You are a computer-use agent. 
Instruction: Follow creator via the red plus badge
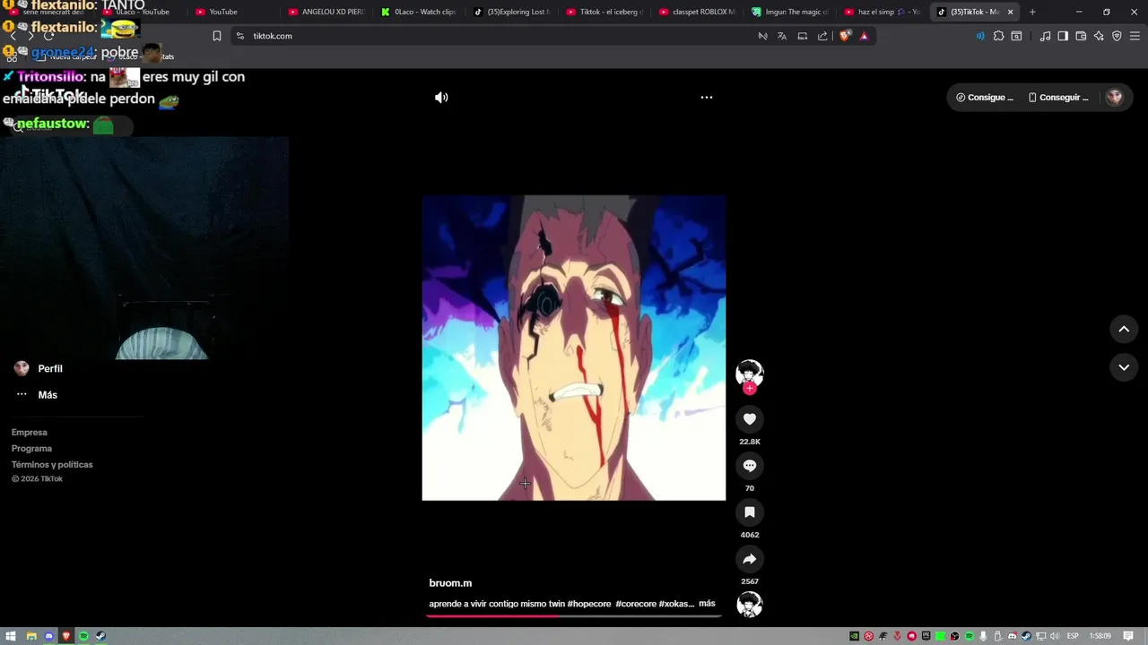pyautogui.click(x=750, y=388)
